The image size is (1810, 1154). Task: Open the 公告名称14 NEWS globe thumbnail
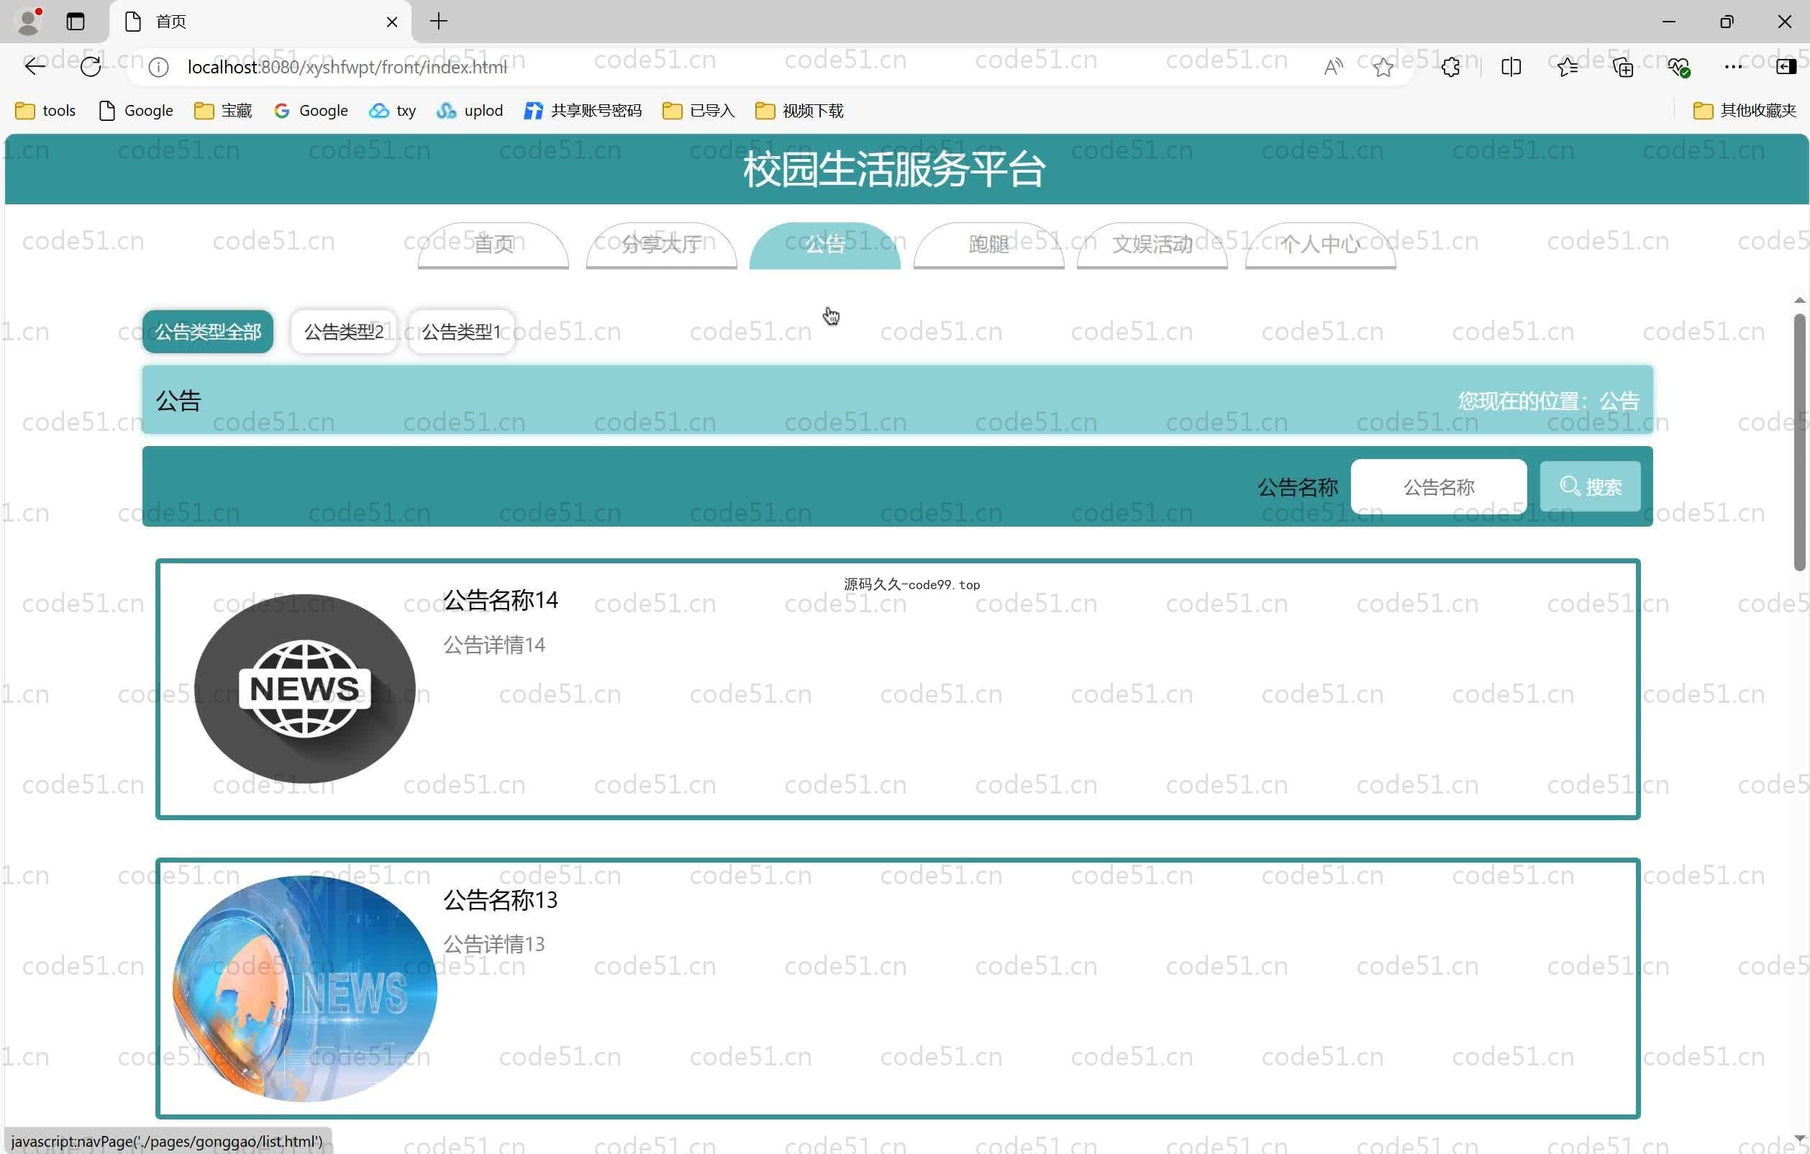click(x=304, y=689)
